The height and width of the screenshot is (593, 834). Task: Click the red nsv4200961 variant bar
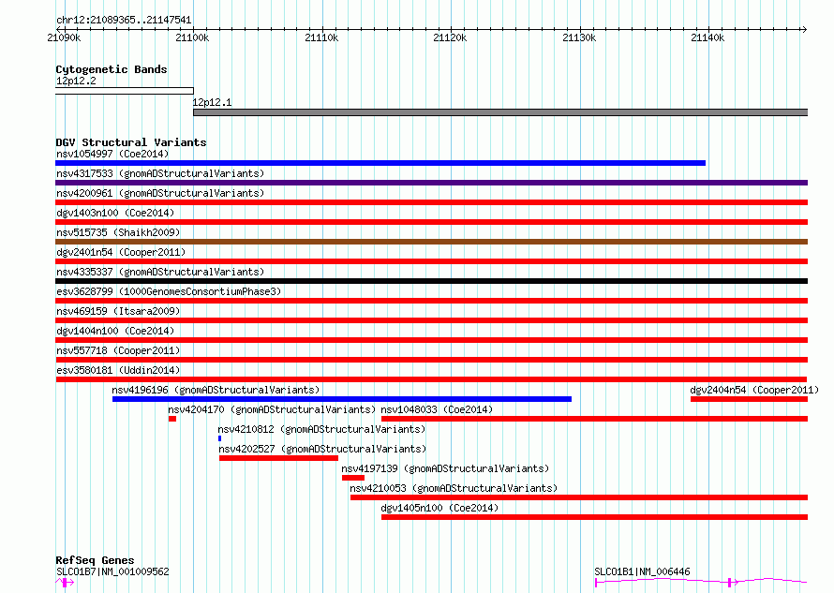pyautogui.click(x=431, y=202)
